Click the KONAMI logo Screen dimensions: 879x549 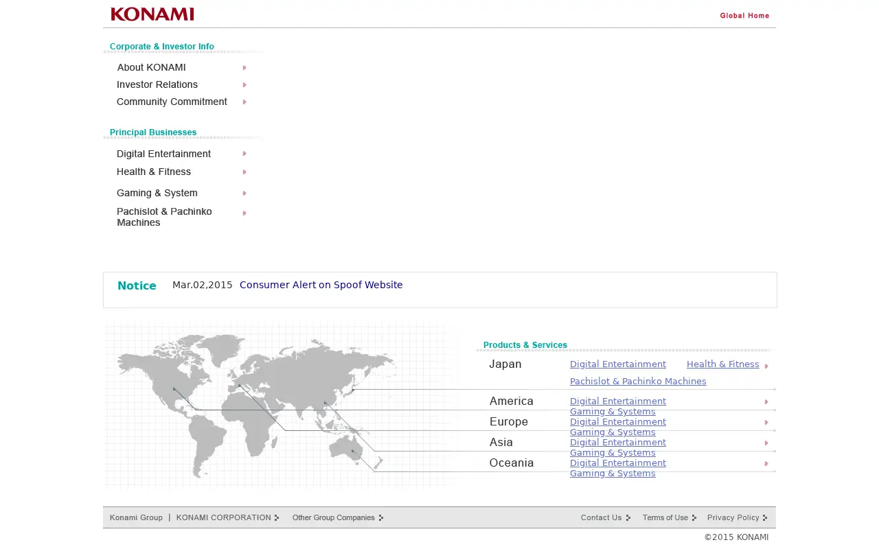tap(152, 14)
